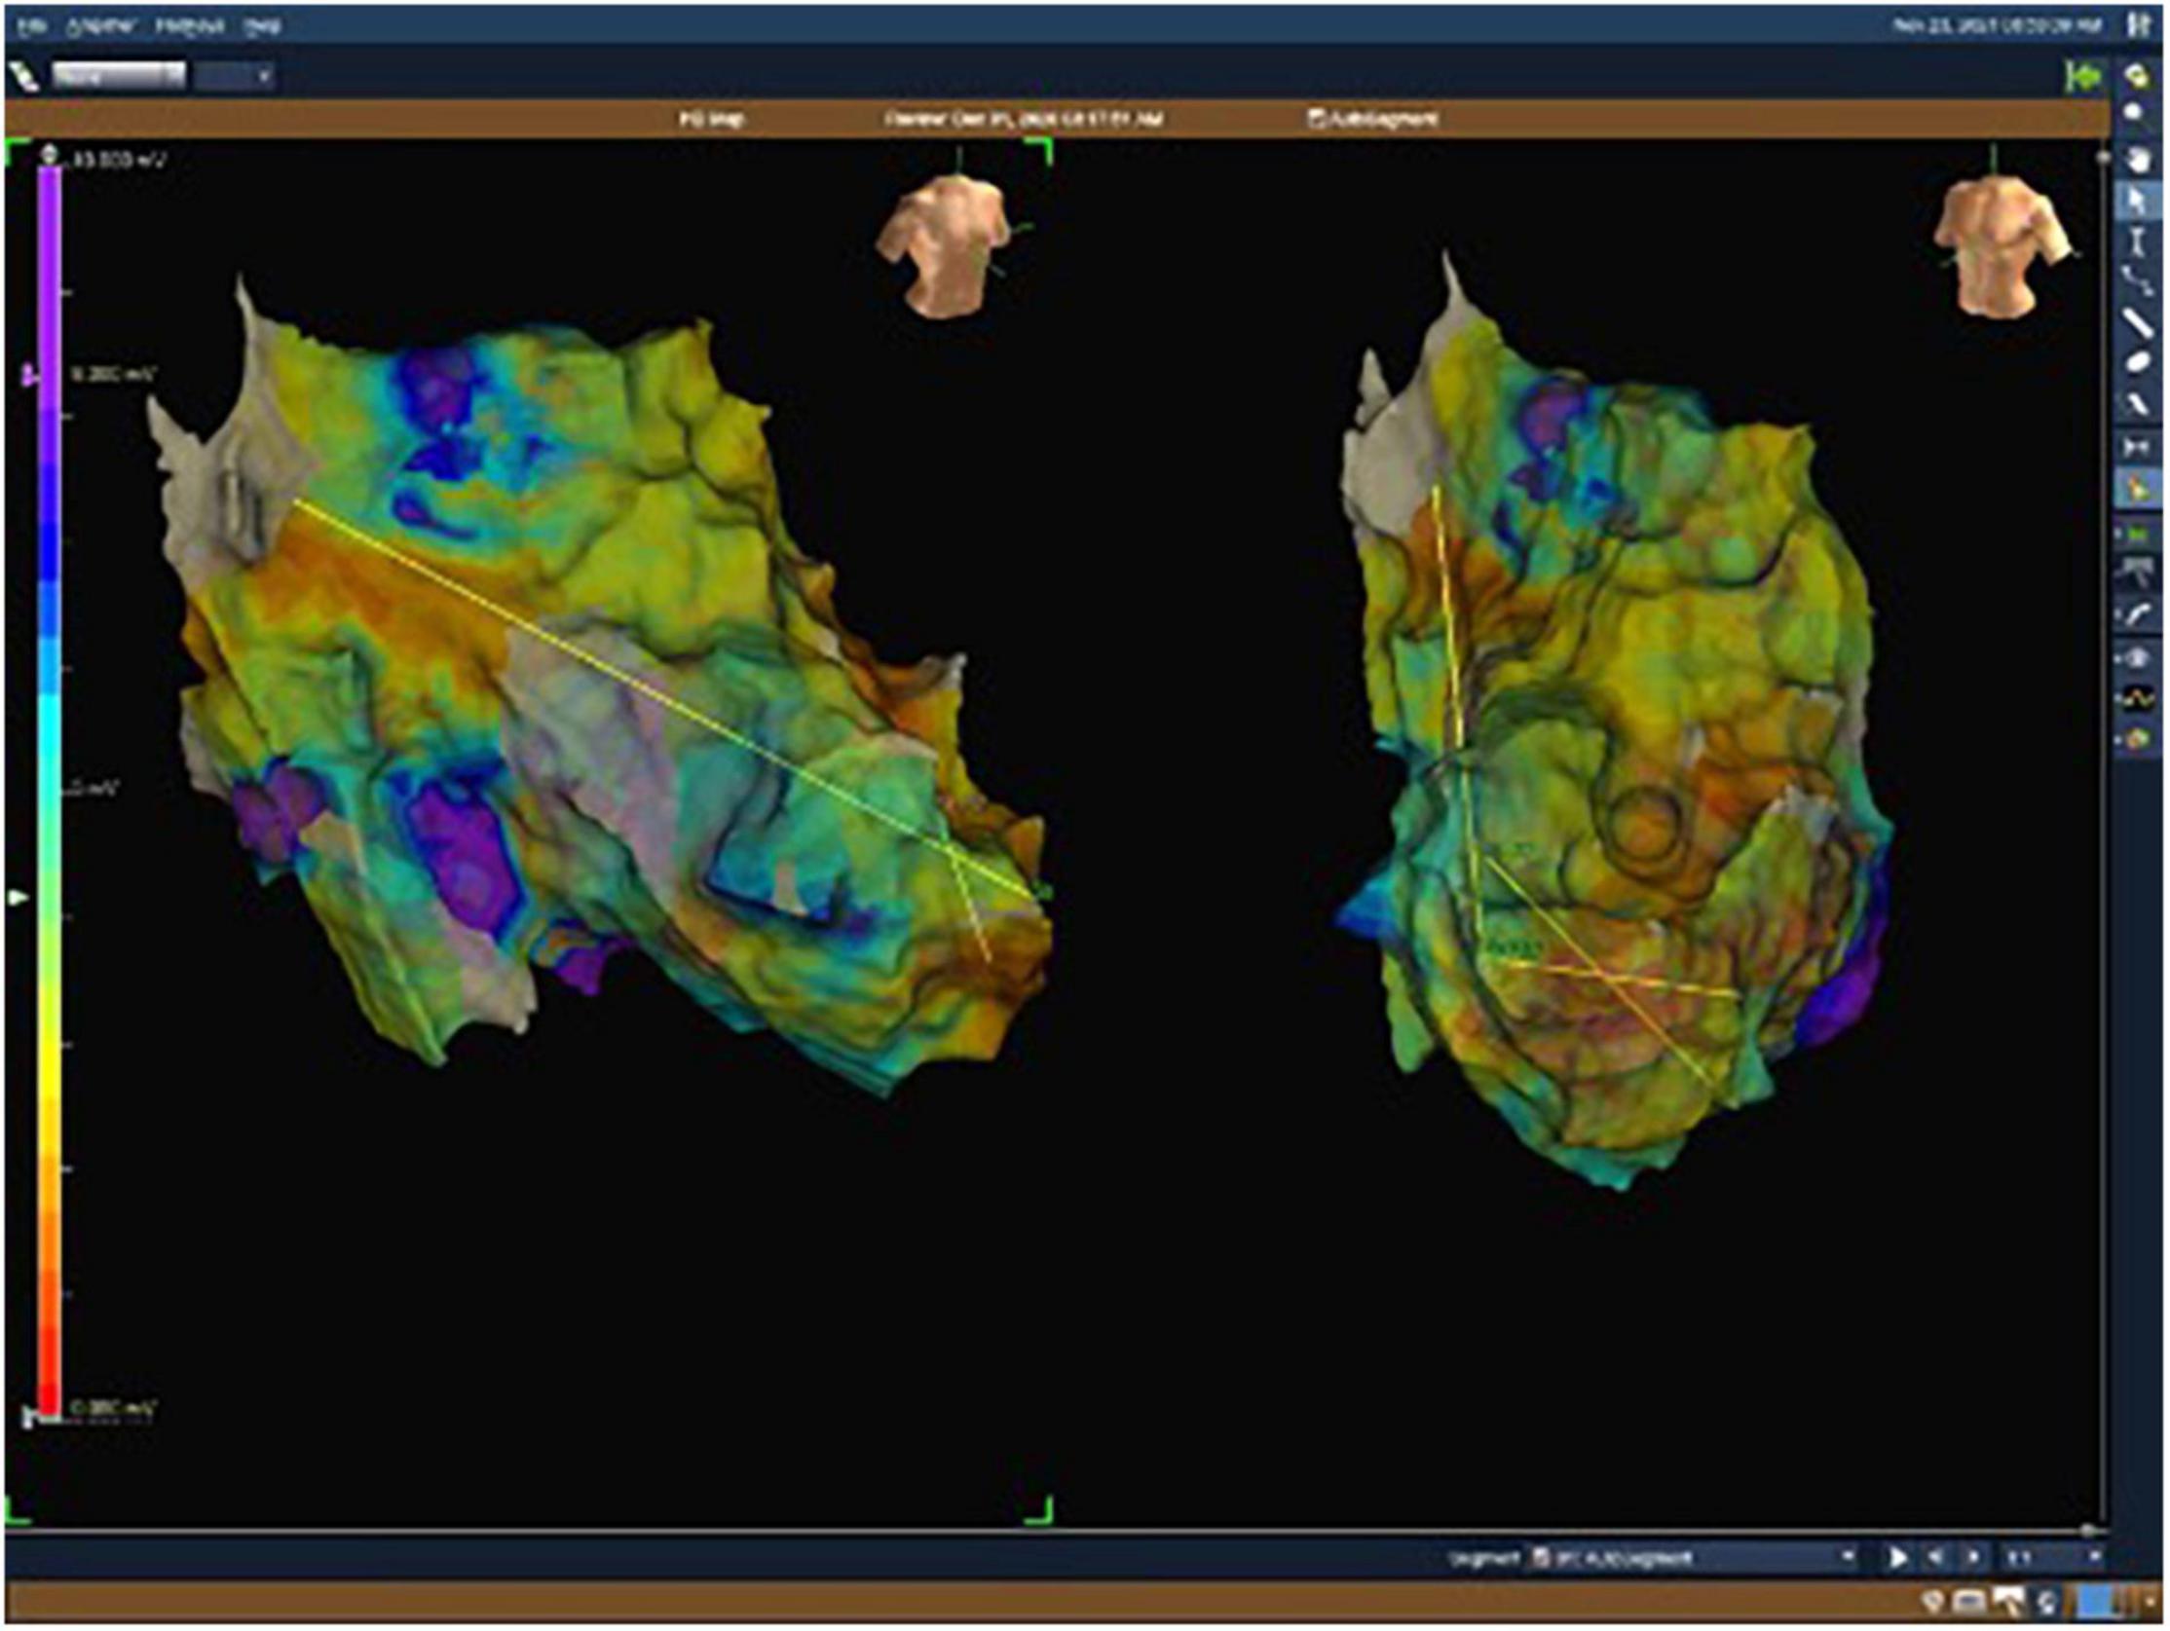Open the playback speed dropdown
Image resolution: width=2170 pixels, height=1631 pixels.
[x=2054, y=1556]
